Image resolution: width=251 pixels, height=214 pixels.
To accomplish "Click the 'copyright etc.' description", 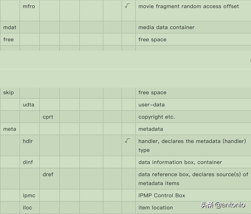I will 157,117.
